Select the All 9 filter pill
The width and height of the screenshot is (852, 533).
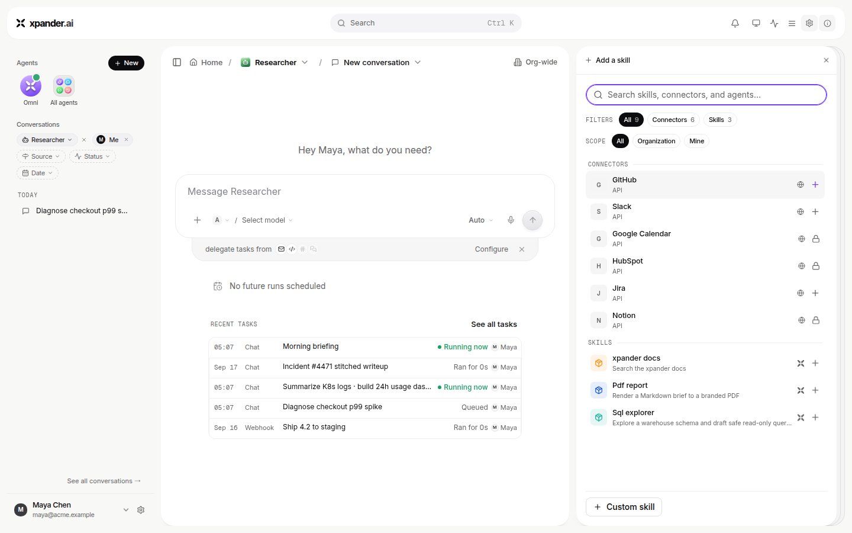point(631,120)
